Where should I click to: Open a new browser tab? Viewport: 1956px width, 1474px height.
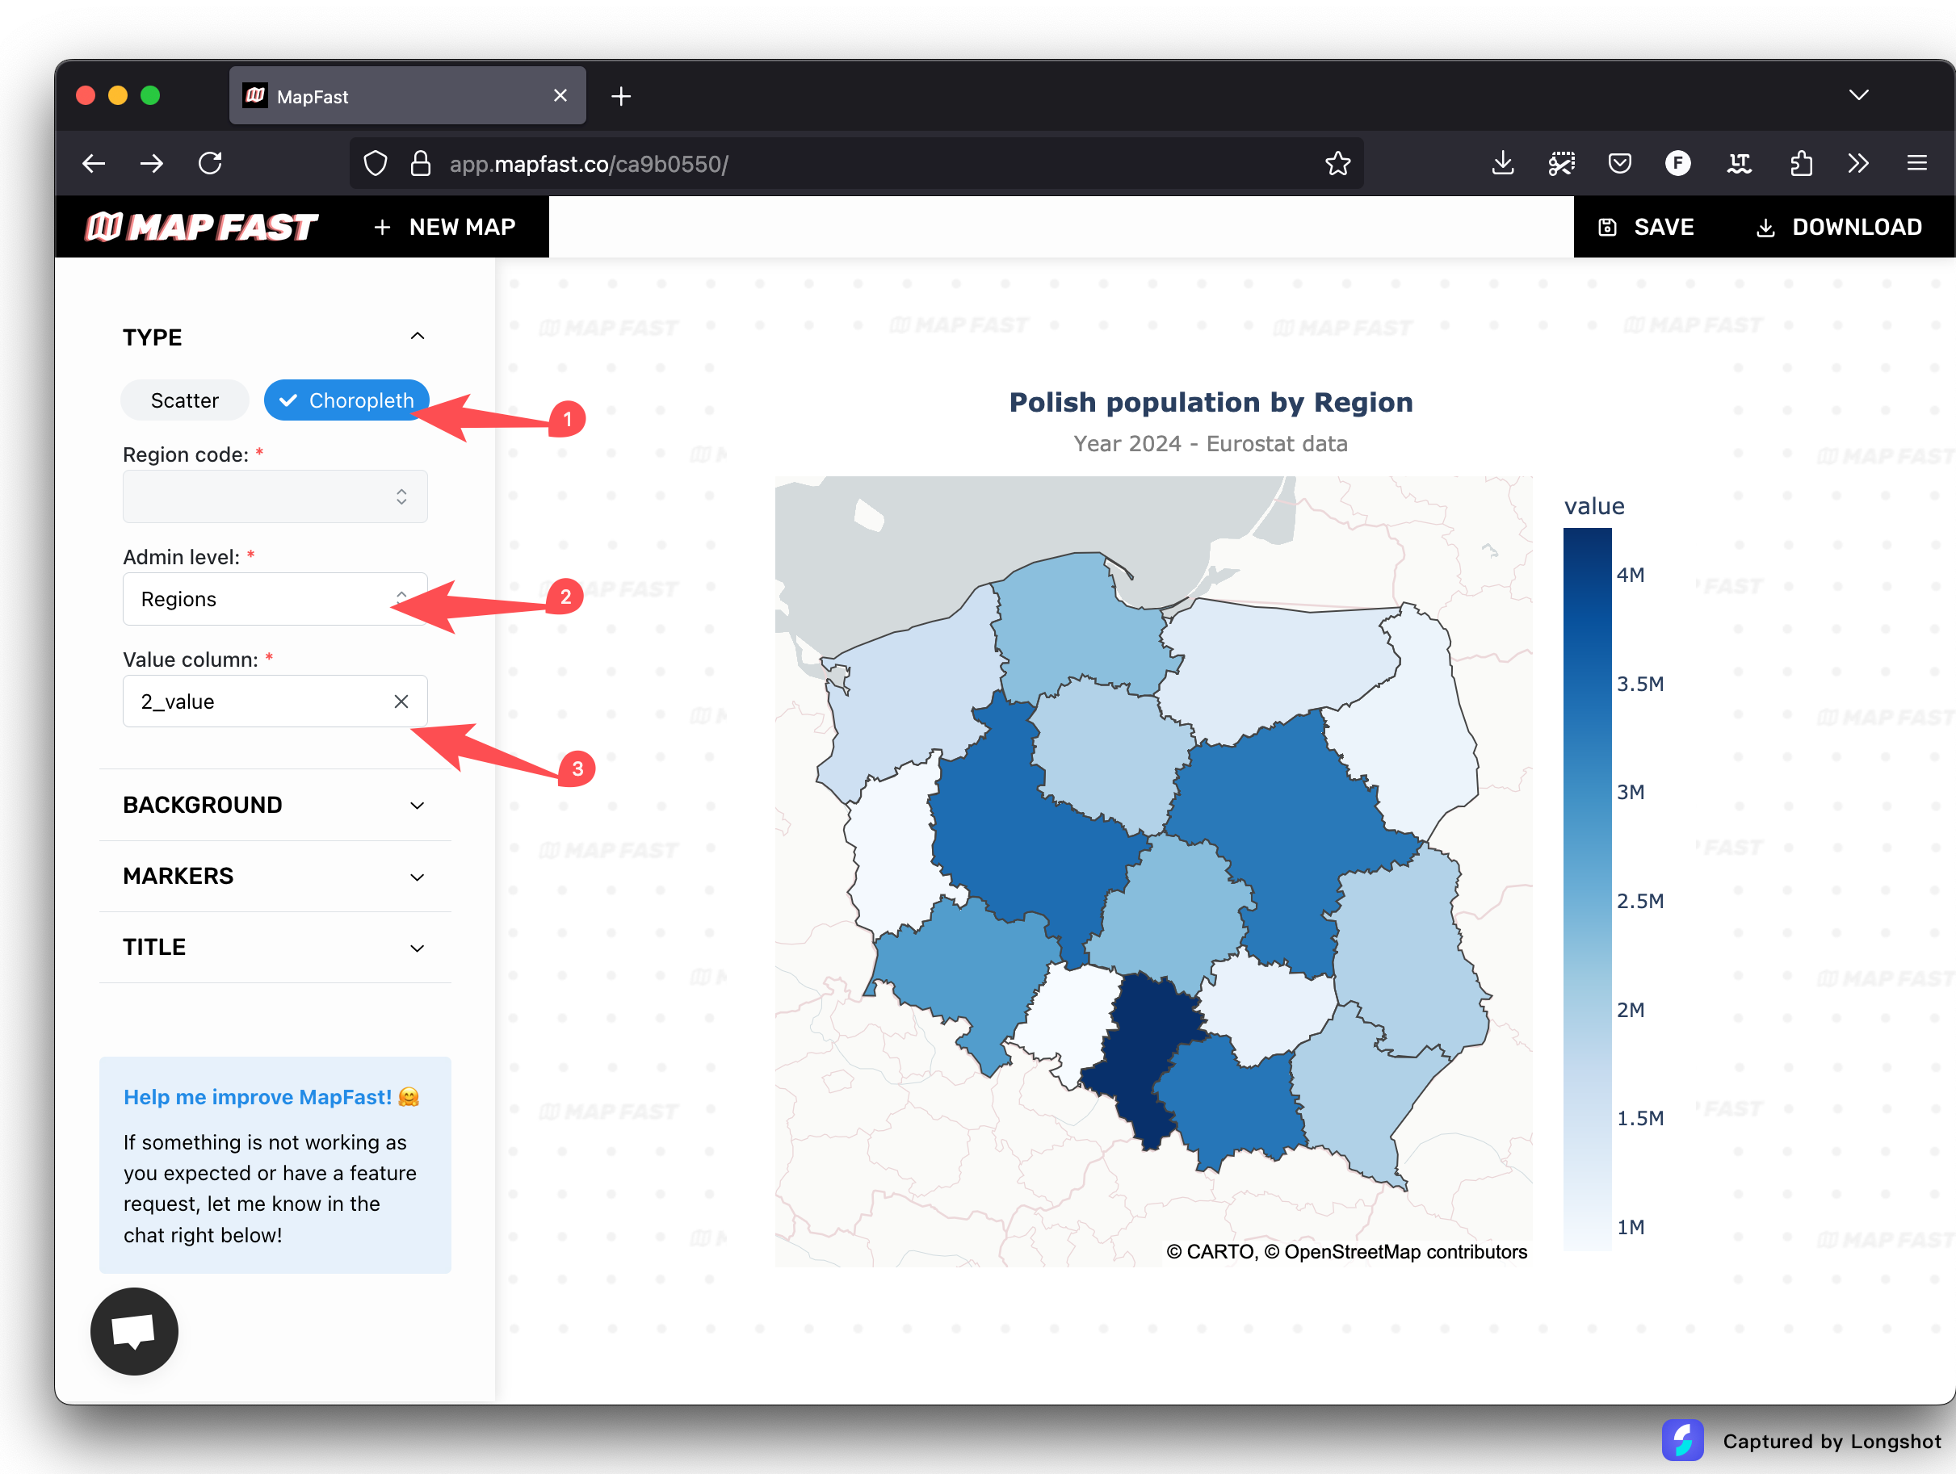621,96
